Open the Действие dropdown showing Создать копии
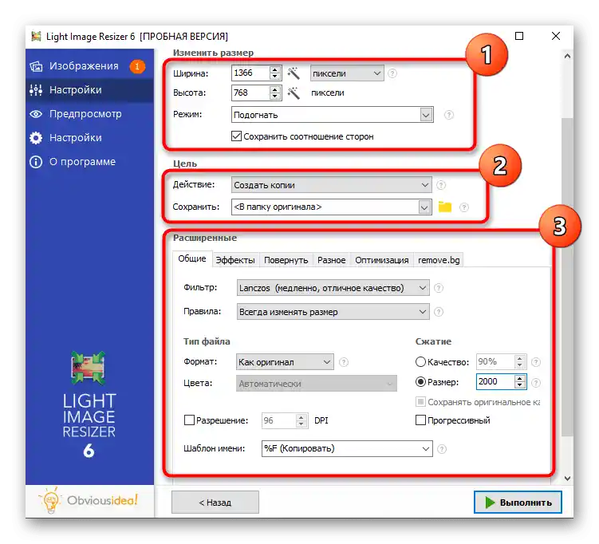 point(332,185)
